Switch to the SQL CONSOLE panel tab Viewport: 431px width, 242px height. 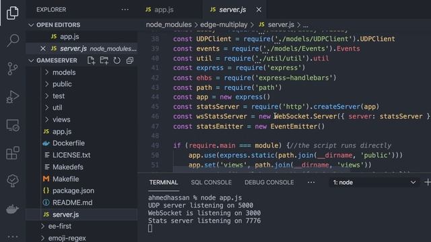coord(211,182)
